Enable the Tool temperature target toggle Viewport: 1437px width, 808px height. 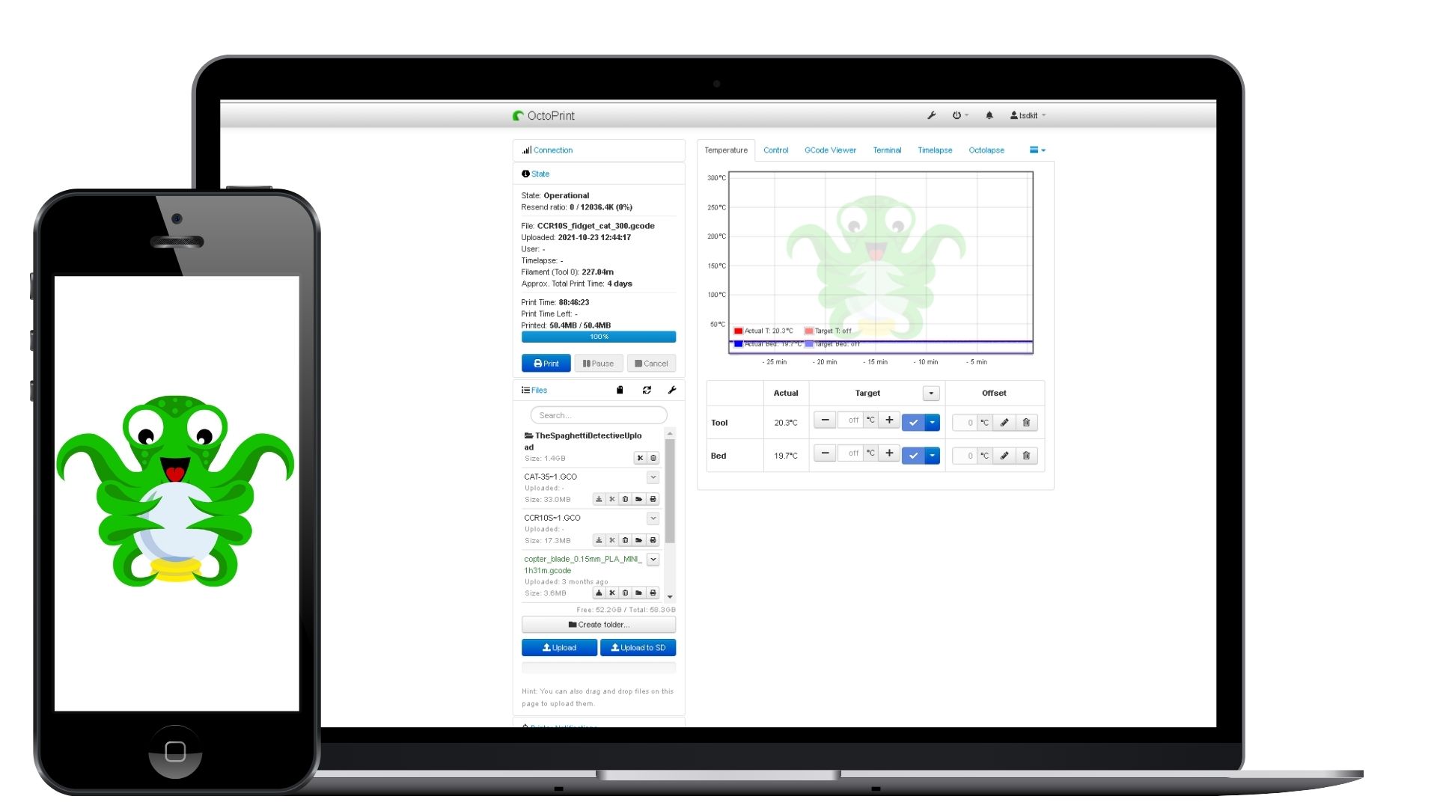point(913,422)
